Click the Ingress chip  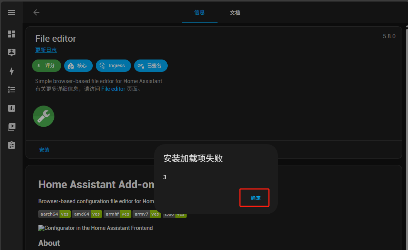[x=113, y=66]
